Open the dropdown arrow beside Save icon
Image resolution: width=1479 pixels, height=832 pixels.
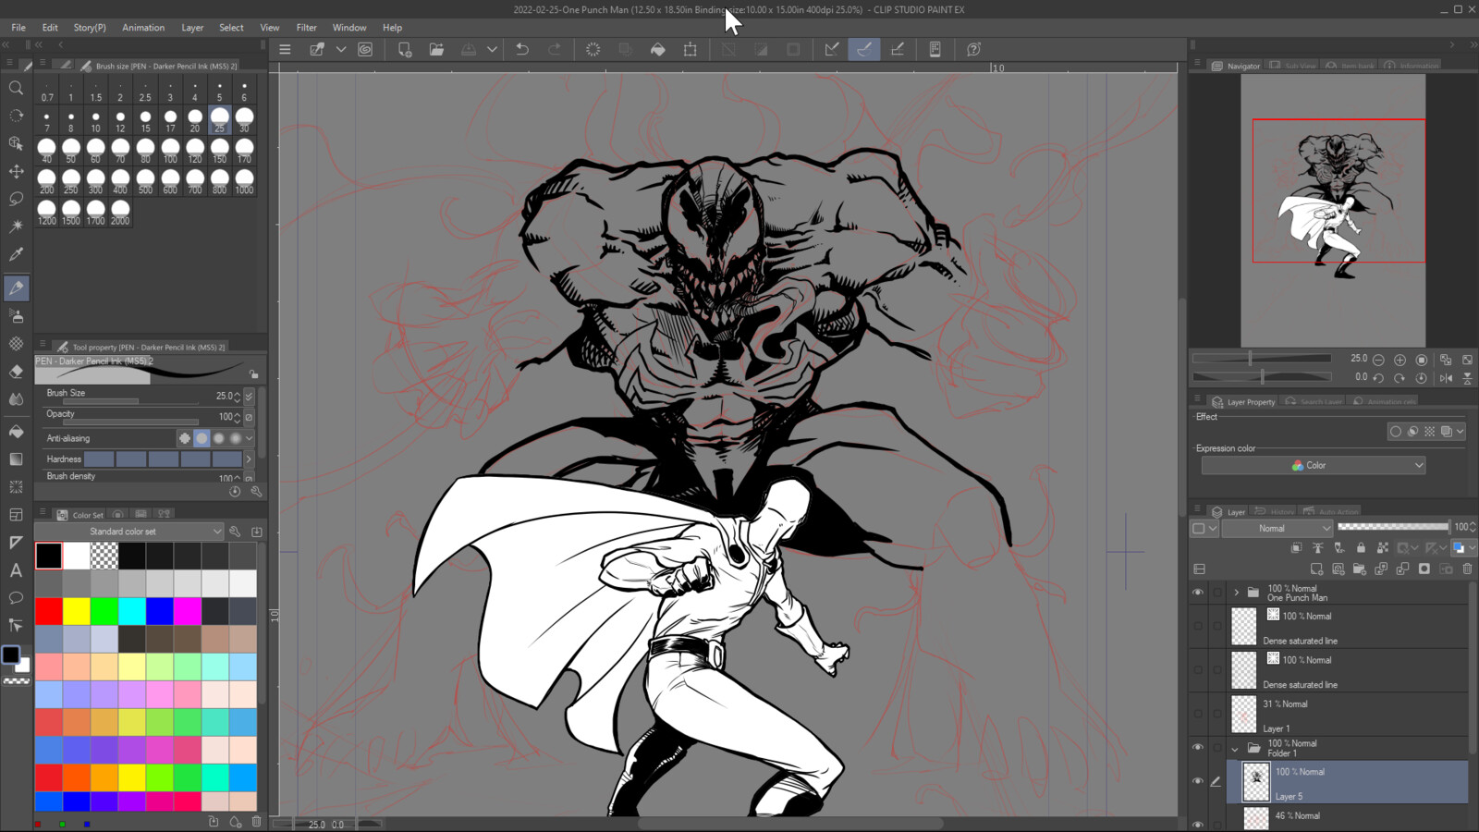(492, 49)
